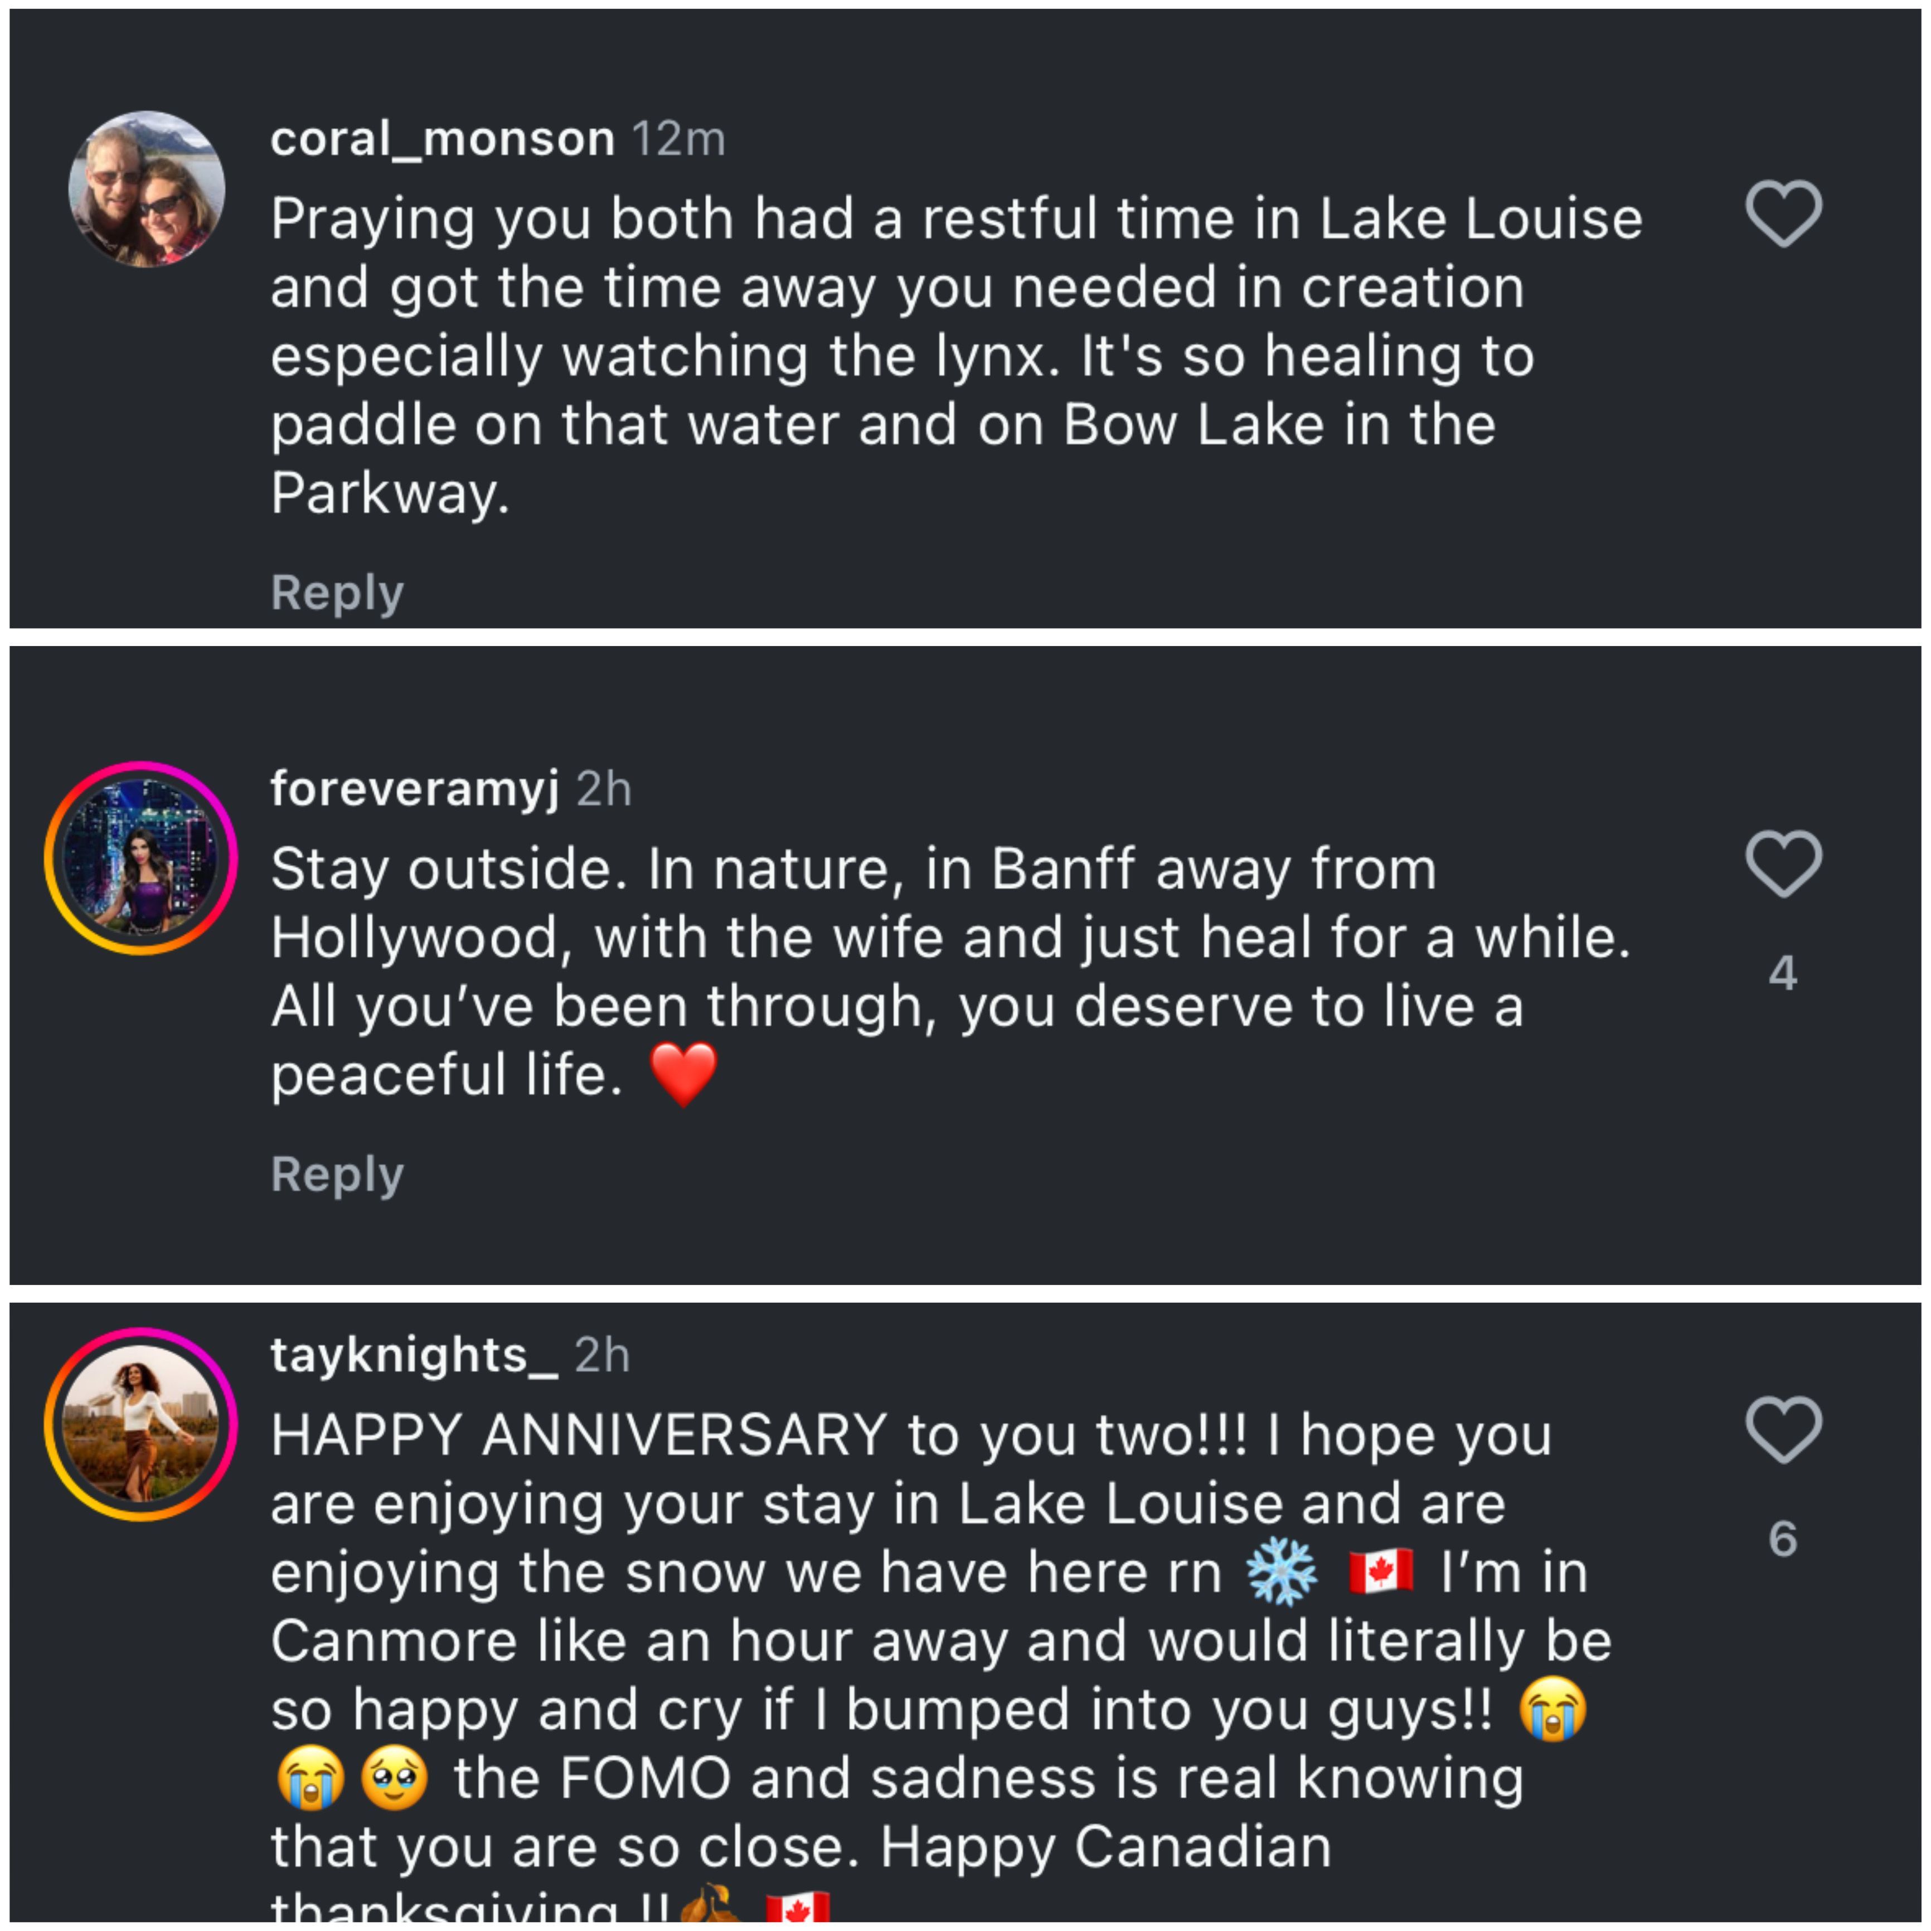This screenshot has height=1931, width=1931.
Task: Reply to coral_monson's comment
Action: (x=337, y=593)
